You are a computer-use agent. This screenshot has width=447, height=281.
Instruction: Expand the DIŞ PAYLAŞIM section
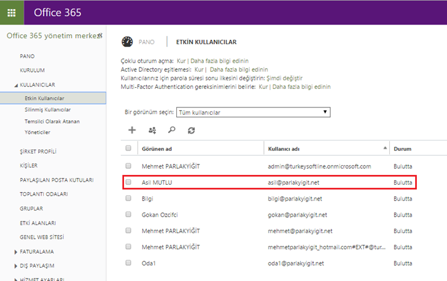click(16, 266)
